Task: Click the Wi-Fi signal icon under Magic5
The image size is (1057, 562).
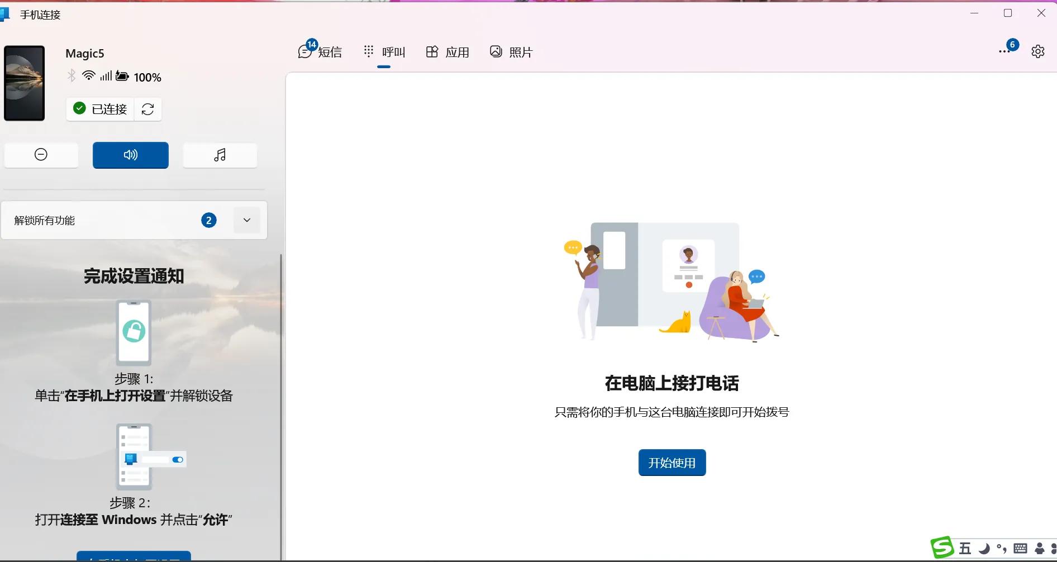Action: pos(89,76)
